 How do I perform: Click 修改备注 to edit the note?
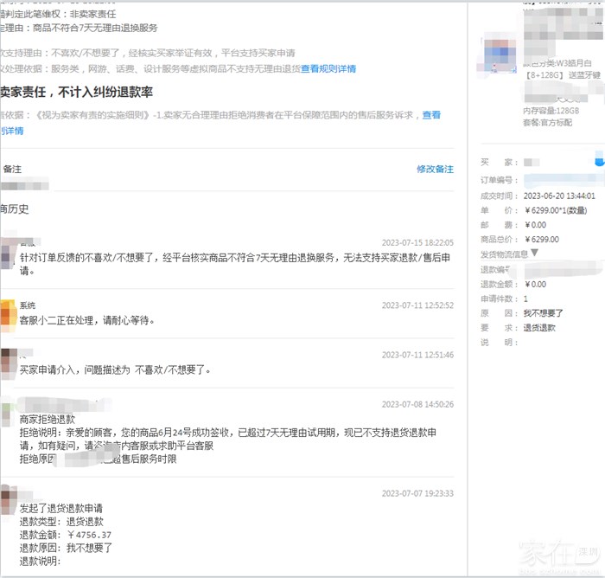(434, 169)
